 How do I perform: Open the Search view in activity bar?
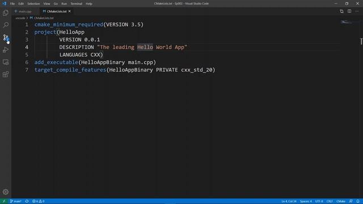point(6,25)
